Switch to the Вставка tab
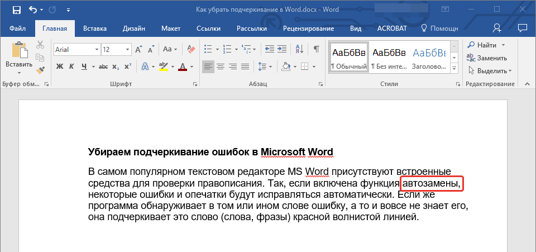This screenshot has width=536, height=252. (x=95, y=28)
